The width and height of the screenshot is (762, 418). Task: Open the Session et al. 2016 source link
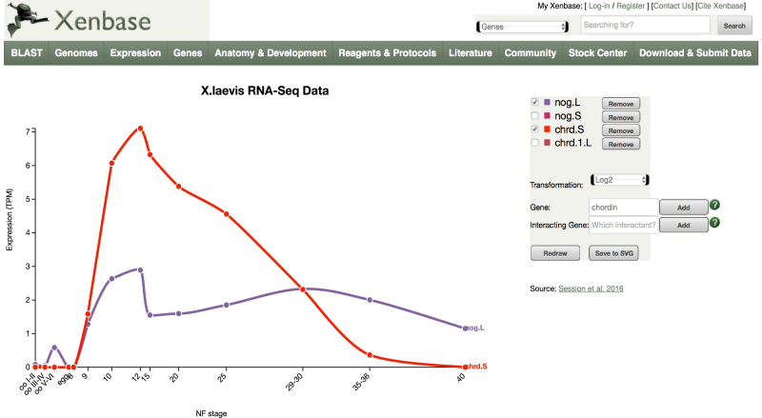click(592, 288)
